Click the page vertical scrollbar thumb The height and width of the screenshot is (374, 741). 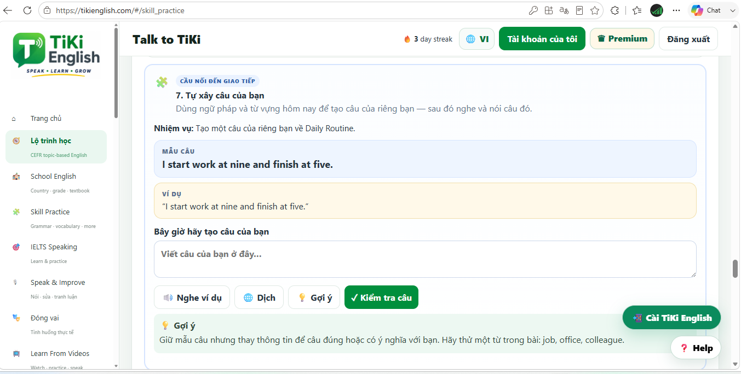[736, 269]
